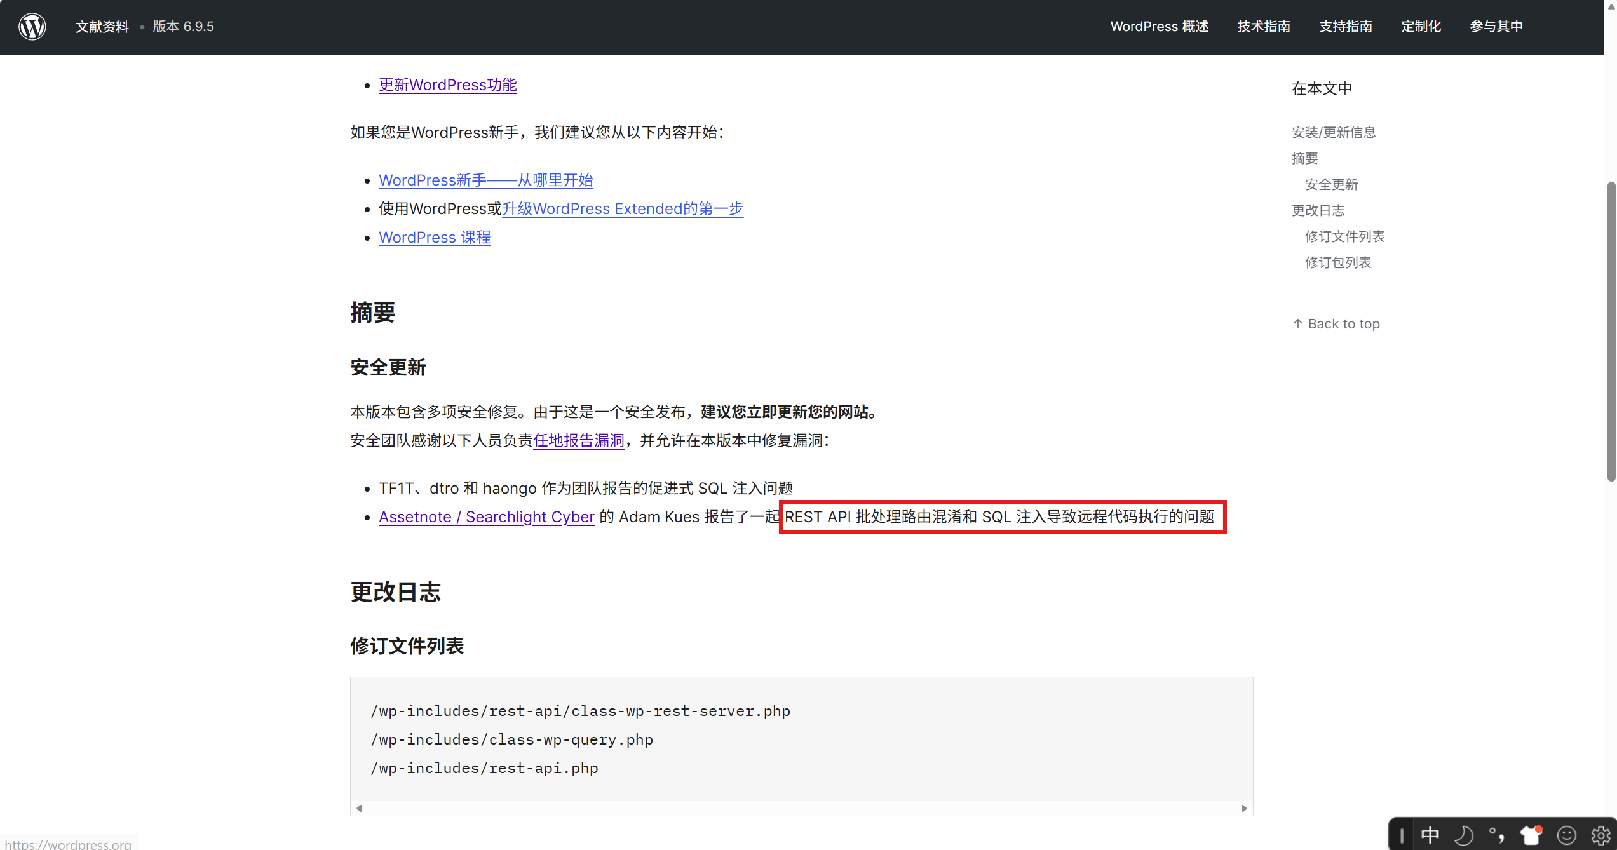Click 文献资料 in the header
Screen dimensions: 1617x850
[x=102, y=27]
